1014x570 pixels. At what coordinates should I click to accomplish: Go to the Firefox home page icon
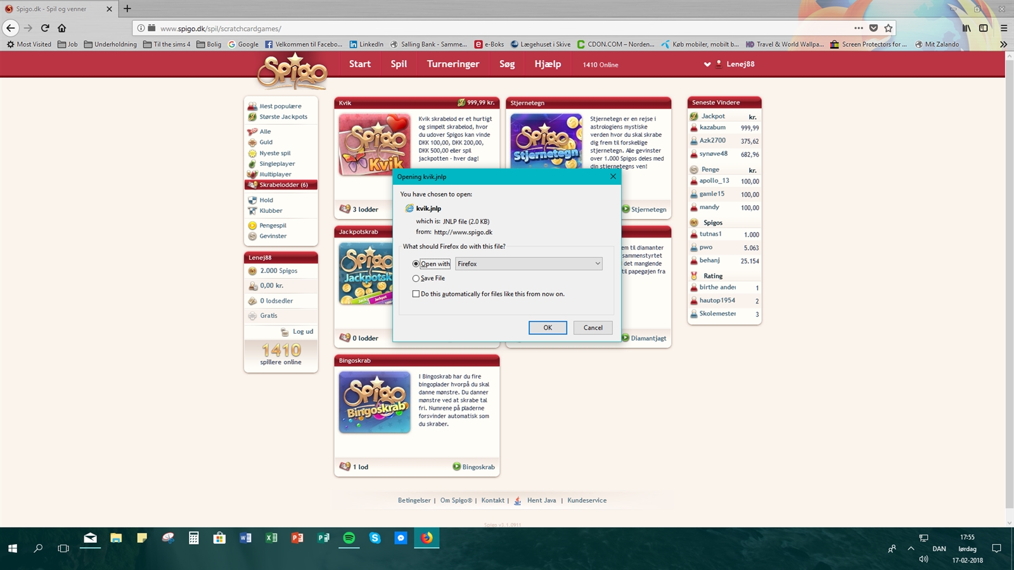pyautogui.click(x=62, y=28)
